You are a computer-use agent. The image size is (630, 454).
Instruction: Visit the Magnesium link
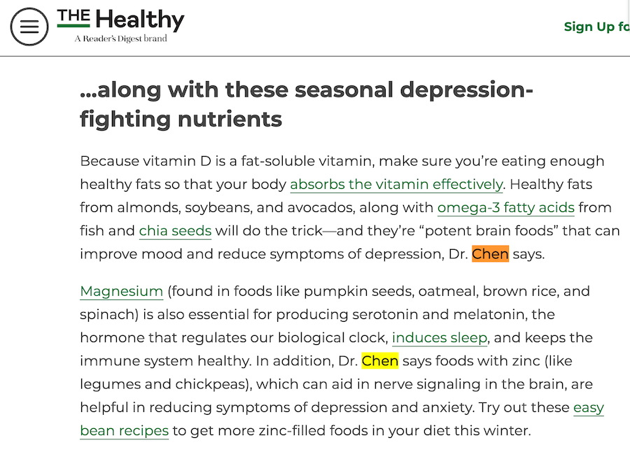tap(121, 291)
